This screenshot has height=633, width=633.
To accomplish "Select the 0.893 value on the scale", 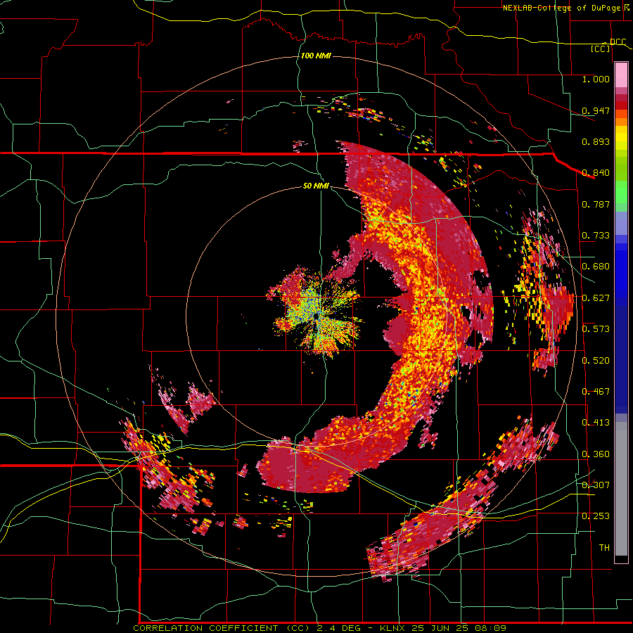I will coord(596,141).
